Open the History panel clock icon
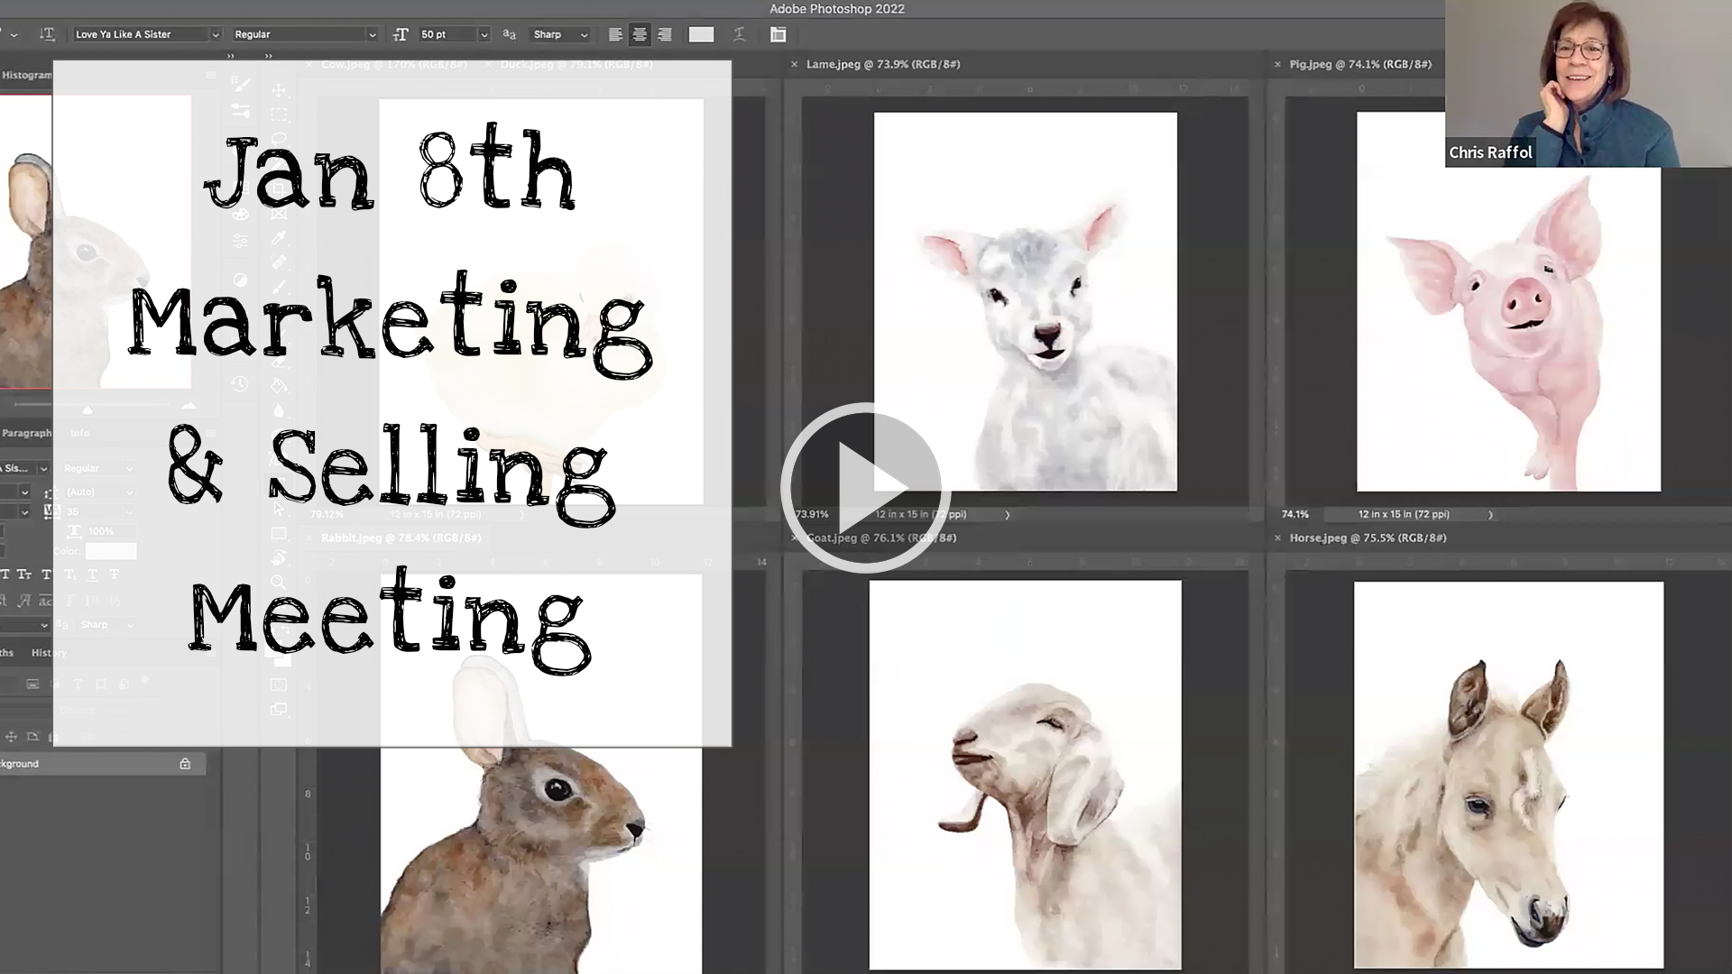The image size is (1732, 974). point(240,383)
